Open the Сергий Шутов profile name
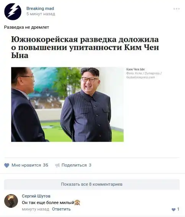The height and width of the screenshot is (217, 185). [36, 196]
